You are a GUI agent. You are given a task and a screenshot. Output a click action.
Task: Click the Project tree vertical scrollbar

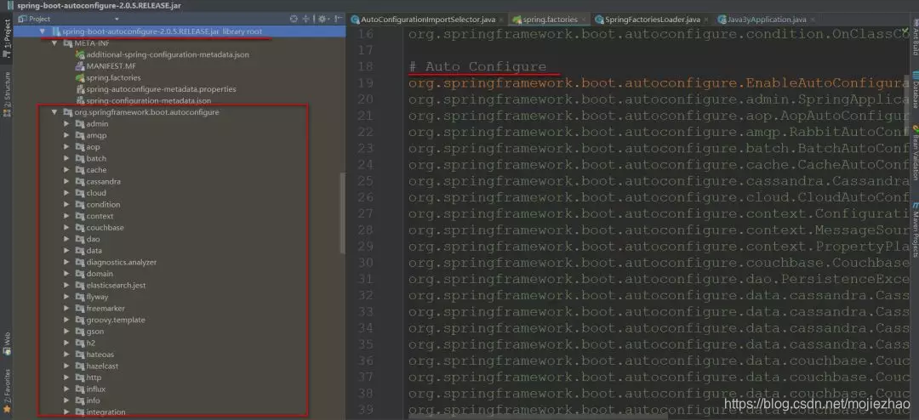click(343, 213)
